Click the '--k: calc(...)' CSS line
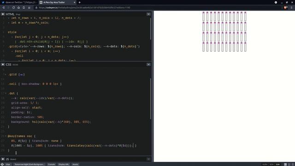 [x=42, y=98]
